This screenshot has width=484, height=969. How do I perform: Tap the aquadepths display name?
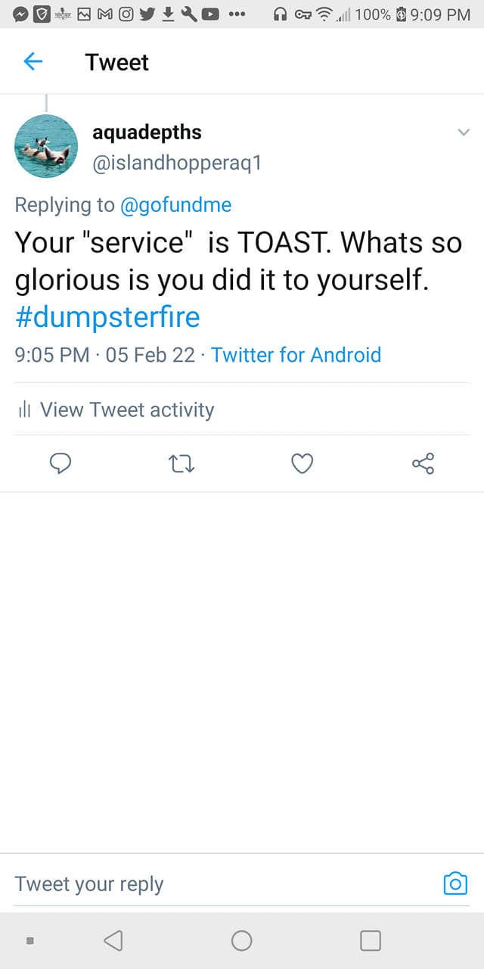[147, 132]
